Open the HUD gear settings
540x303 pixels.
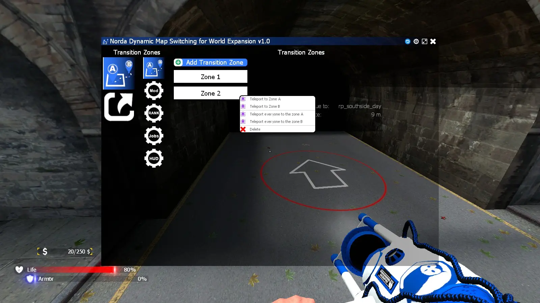coord(154,158)
